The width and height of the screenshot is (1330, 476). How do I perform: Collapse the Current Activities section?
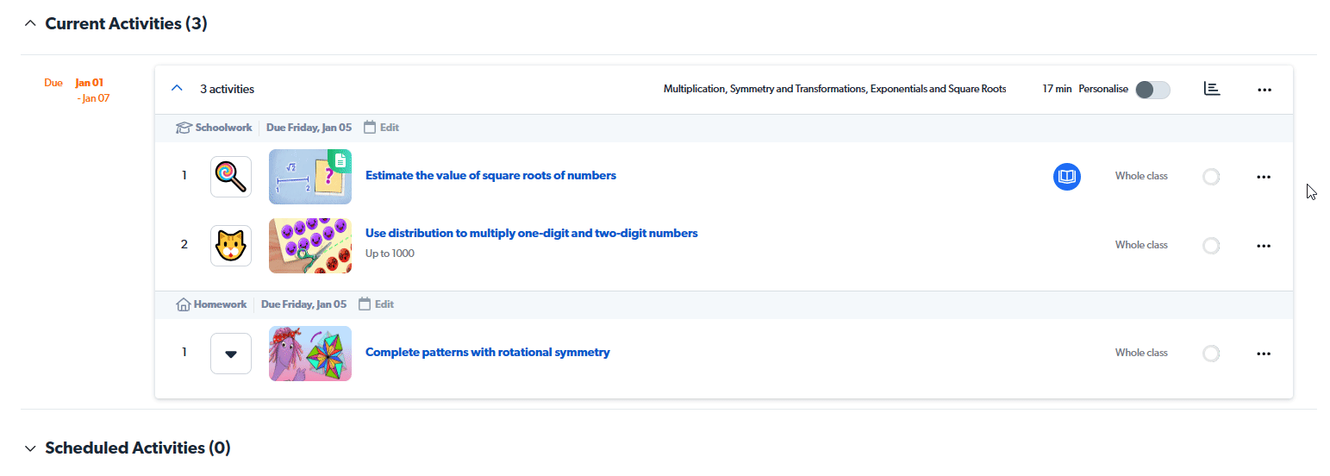pyautogui.click(x=31, y=24)
